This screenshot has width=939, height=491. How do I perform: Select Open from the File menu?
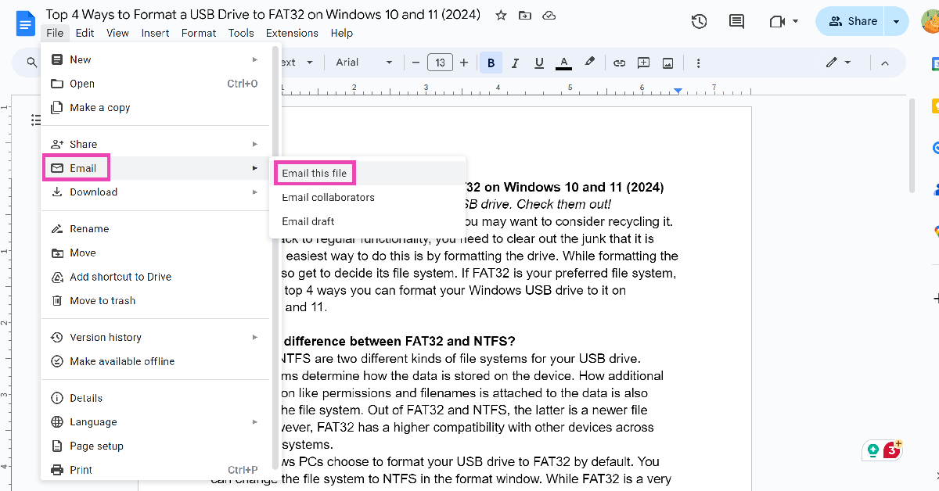pyautogui.click(x=155, y=84)
